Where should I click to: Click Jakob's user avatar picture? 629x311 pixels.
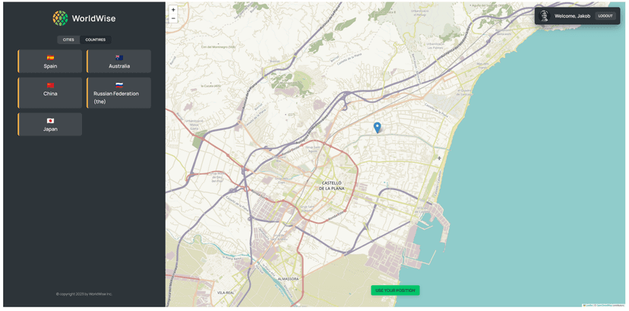tap(544, 16)
